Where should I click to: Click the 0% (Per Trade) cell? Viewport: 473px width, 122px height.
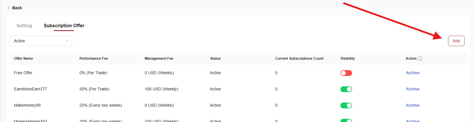coord(93,73)
